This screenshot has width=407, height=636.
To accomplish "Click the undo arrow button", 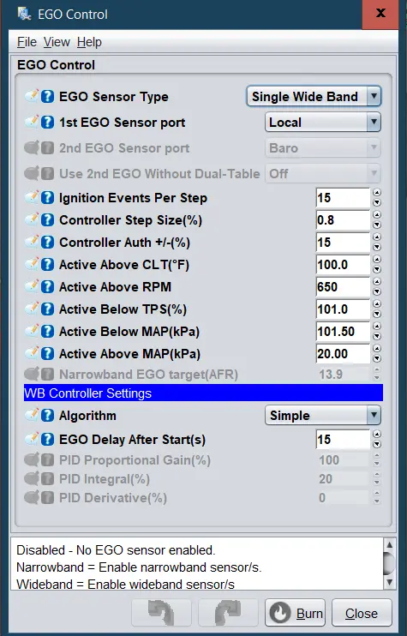I will (x=161, y=613).
